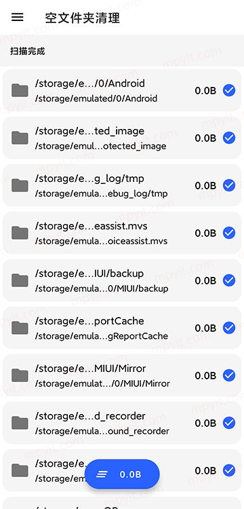Tap the blue 0.0B clean button
The height and width of the screenshot is (509, 244).
click(x=122, y=474)
